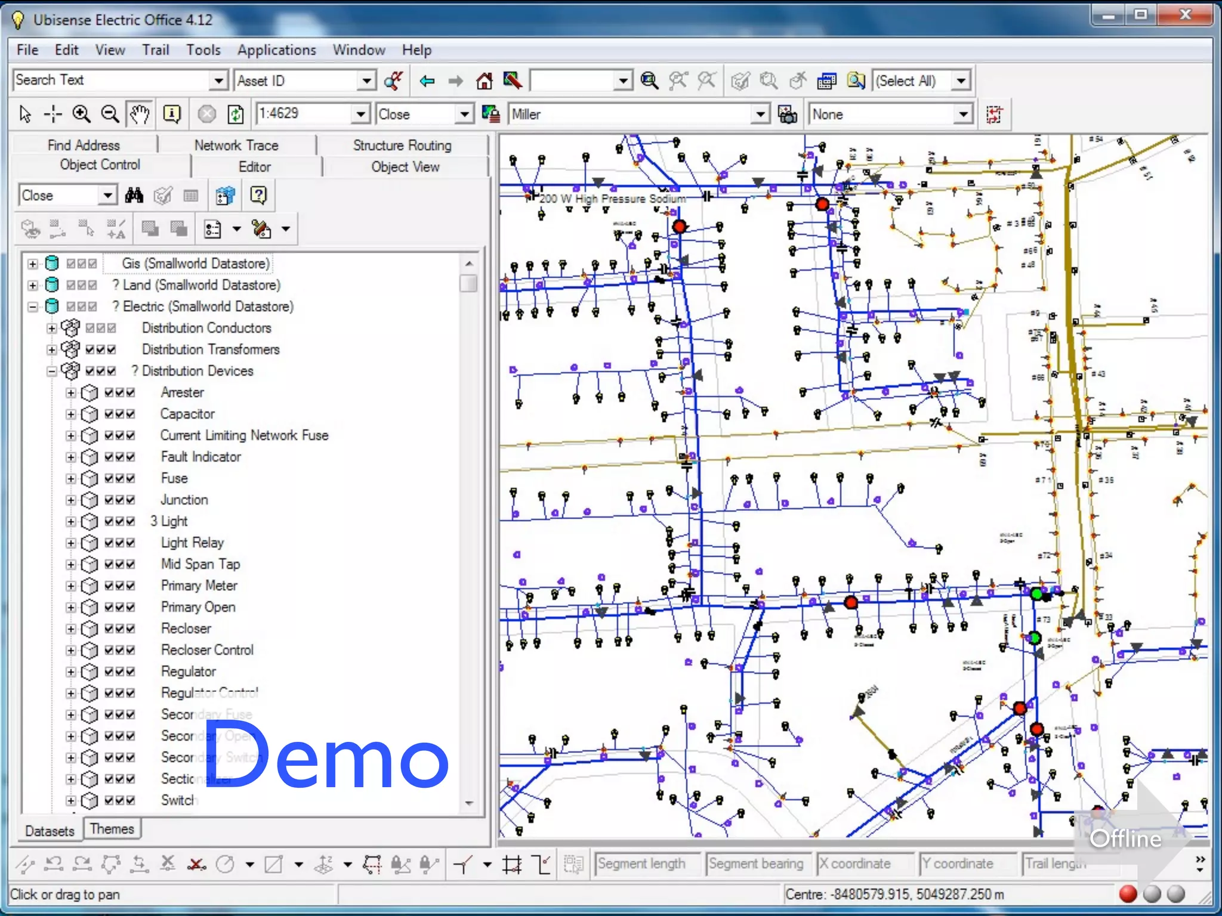
Task: Toggle Arrester visibility checkboxes
Action: (x=120, y=392)
